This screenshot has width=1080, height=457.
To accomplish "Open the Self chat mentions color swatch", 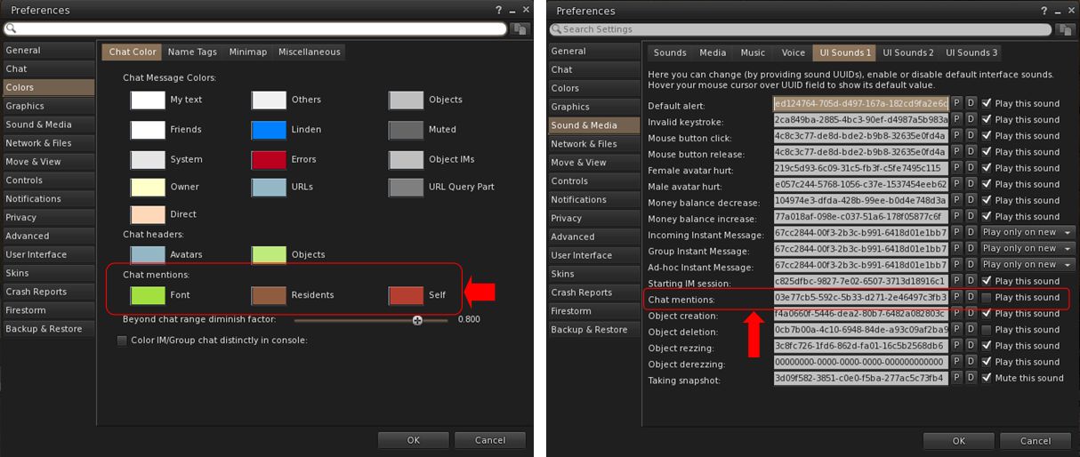I will [406, 295].
